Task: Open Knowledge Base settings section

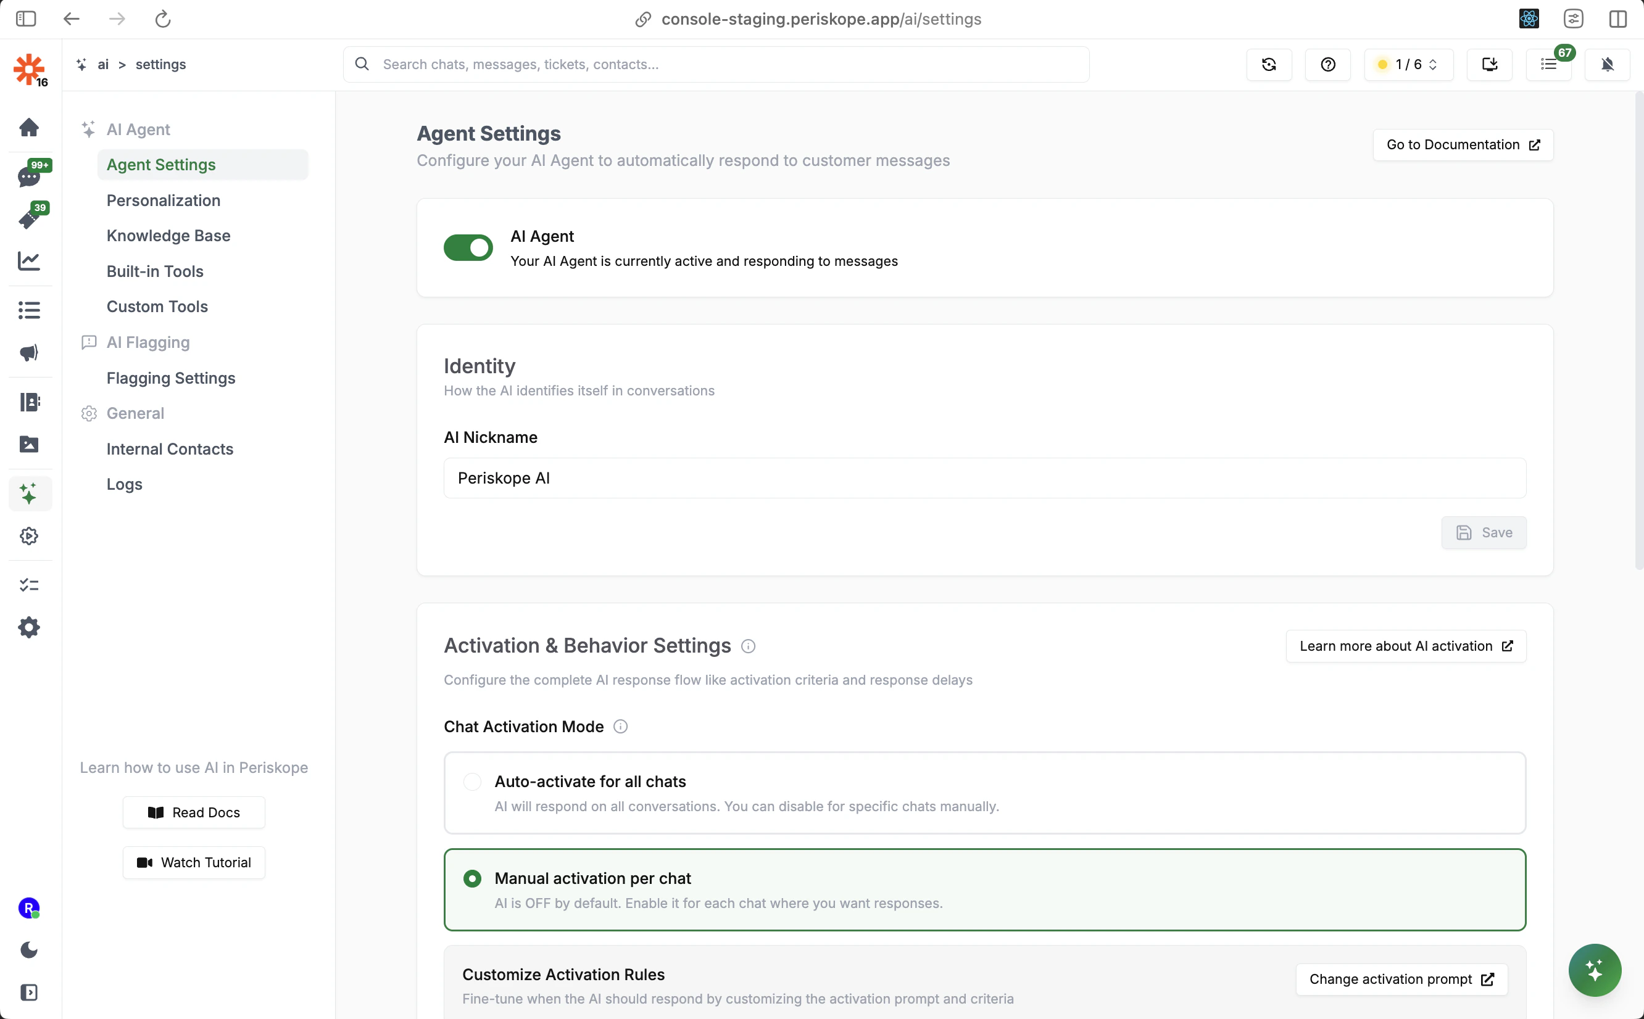Action: coord(168,236)
